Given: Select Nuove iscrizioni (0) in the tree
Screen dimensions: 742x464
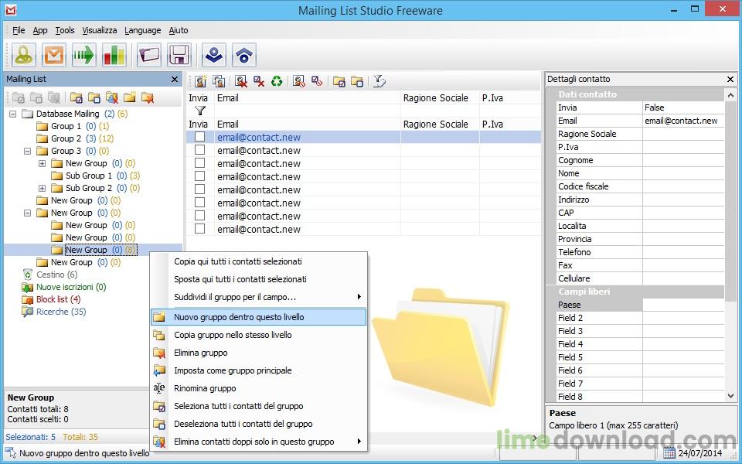Looking at the screenshot, I should (x=71, y=287).
